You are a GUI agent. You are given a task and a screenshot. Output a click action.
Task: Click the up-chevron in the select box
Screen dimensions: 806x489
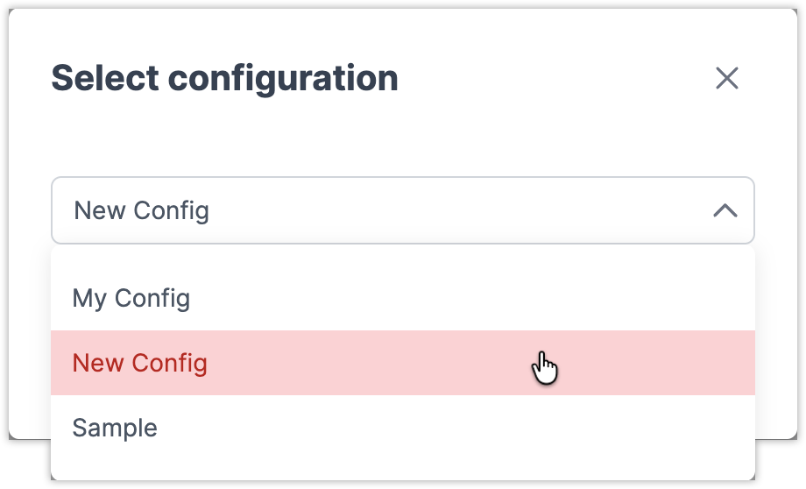point(725,210)
